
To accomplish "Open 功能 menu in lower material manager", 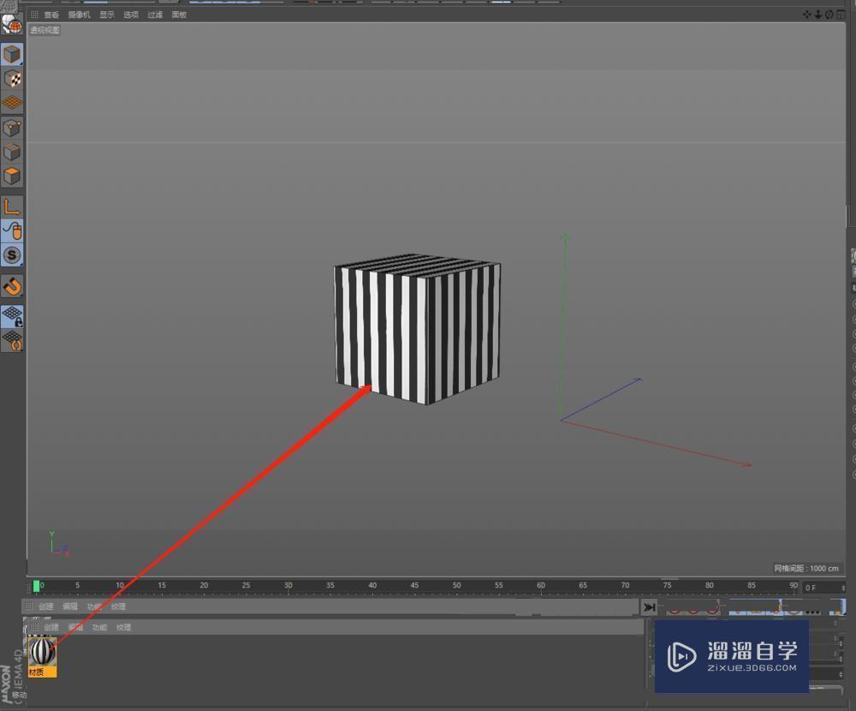I will (99, 627).
